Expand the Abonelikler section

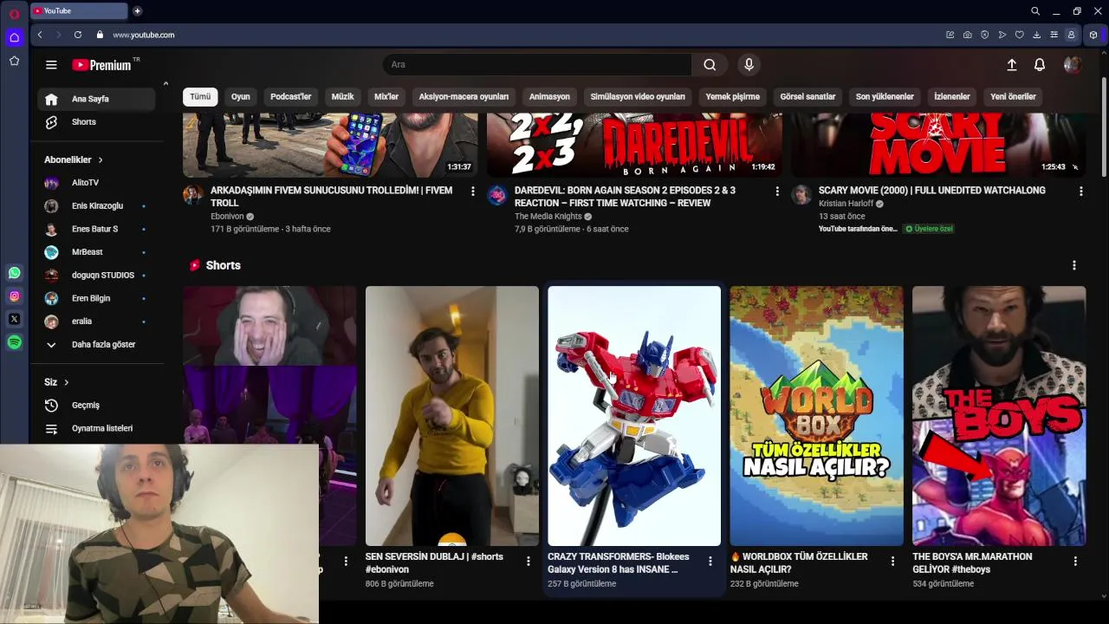74,159
